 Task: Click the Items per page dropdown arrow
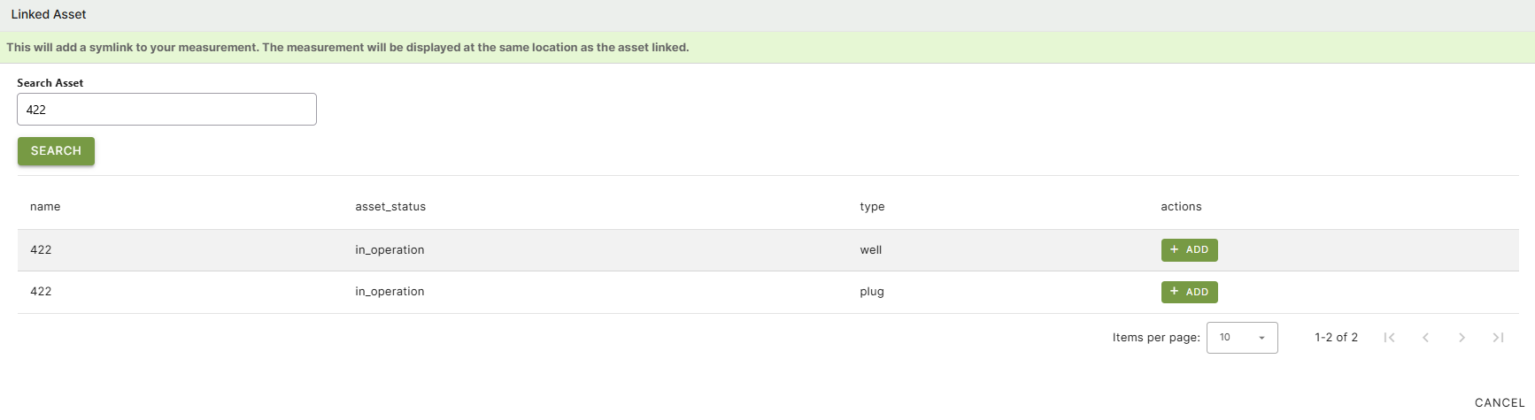coord(1261,338)
